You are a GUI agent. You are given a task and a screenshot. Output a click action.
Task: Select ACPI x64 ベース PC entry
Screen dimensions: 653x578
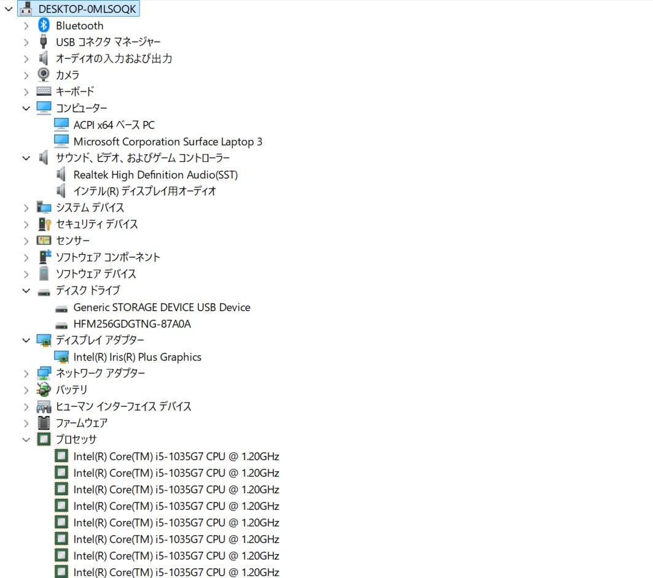[x=114, y=125]
